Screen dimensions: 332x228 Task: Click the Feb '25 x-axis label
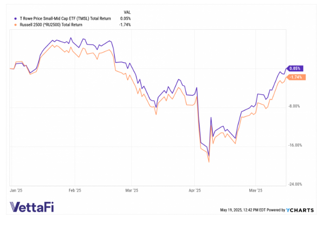click(x=75, y=190)
